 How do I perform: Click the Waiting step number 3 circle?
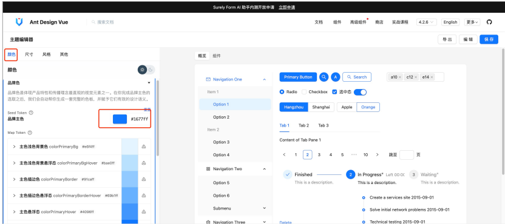tap(413, 174)
